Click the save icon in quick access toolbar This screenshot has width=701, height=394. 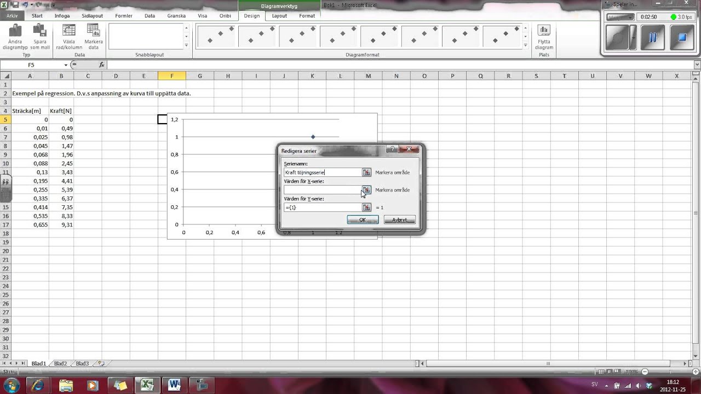[x=15, y=5]
